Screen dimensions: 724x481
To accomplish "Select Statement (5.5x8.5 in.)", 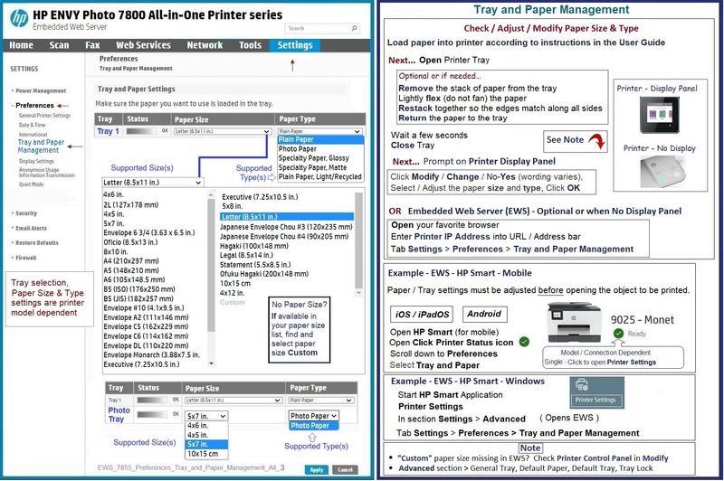I will click(255, 265).
